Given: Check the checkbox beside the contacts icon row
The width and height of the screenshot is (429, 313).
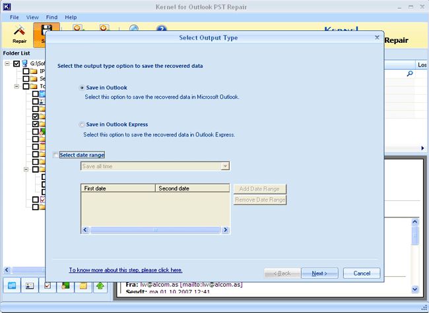Looking at the screenshot, I should (35, 101).
